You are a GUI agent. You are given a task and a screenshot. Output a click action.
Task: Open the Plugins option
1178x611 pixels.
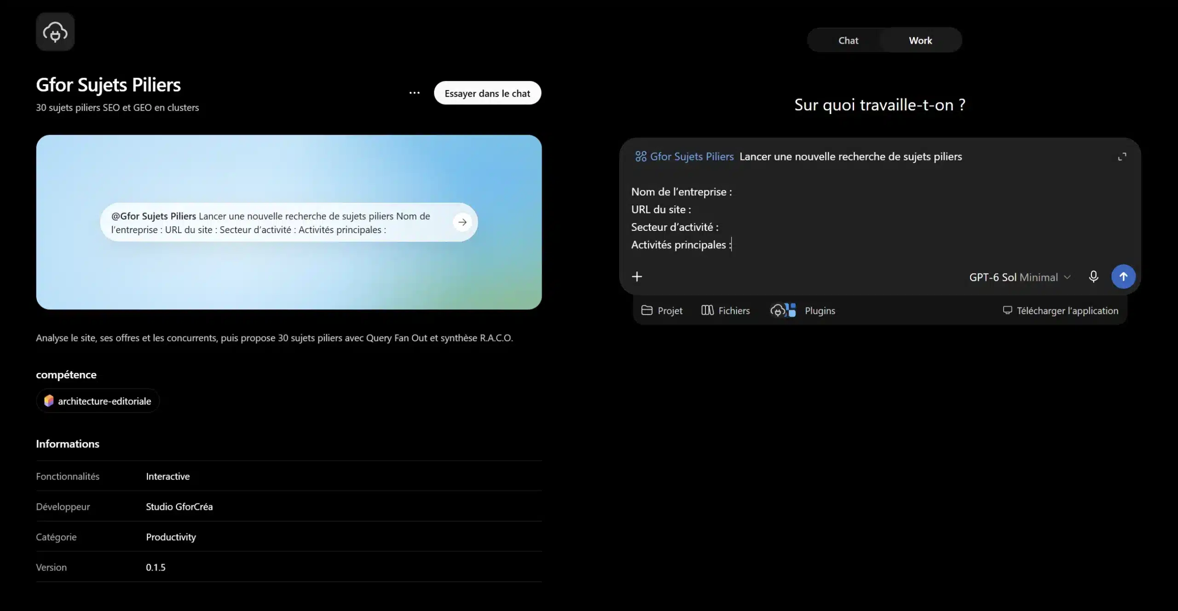[803, 311]
